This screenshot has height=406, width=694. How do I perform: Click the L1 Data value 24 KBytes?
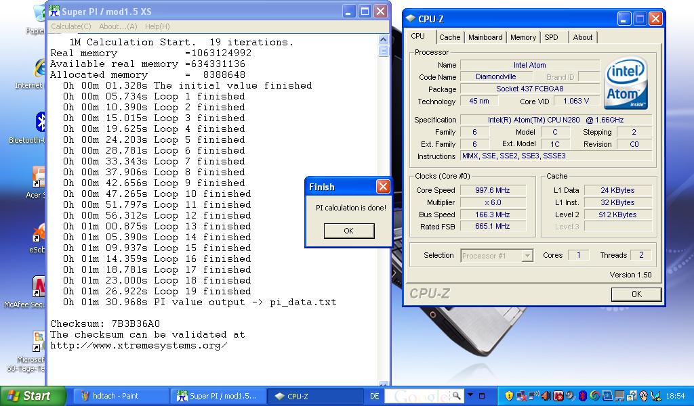click(617, 190)
